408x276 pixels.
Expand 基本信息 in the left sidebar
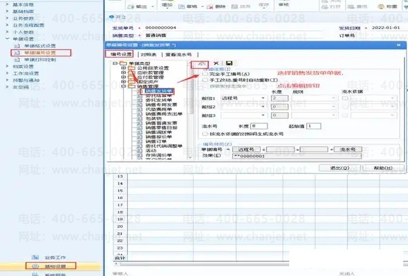(7, 4)
